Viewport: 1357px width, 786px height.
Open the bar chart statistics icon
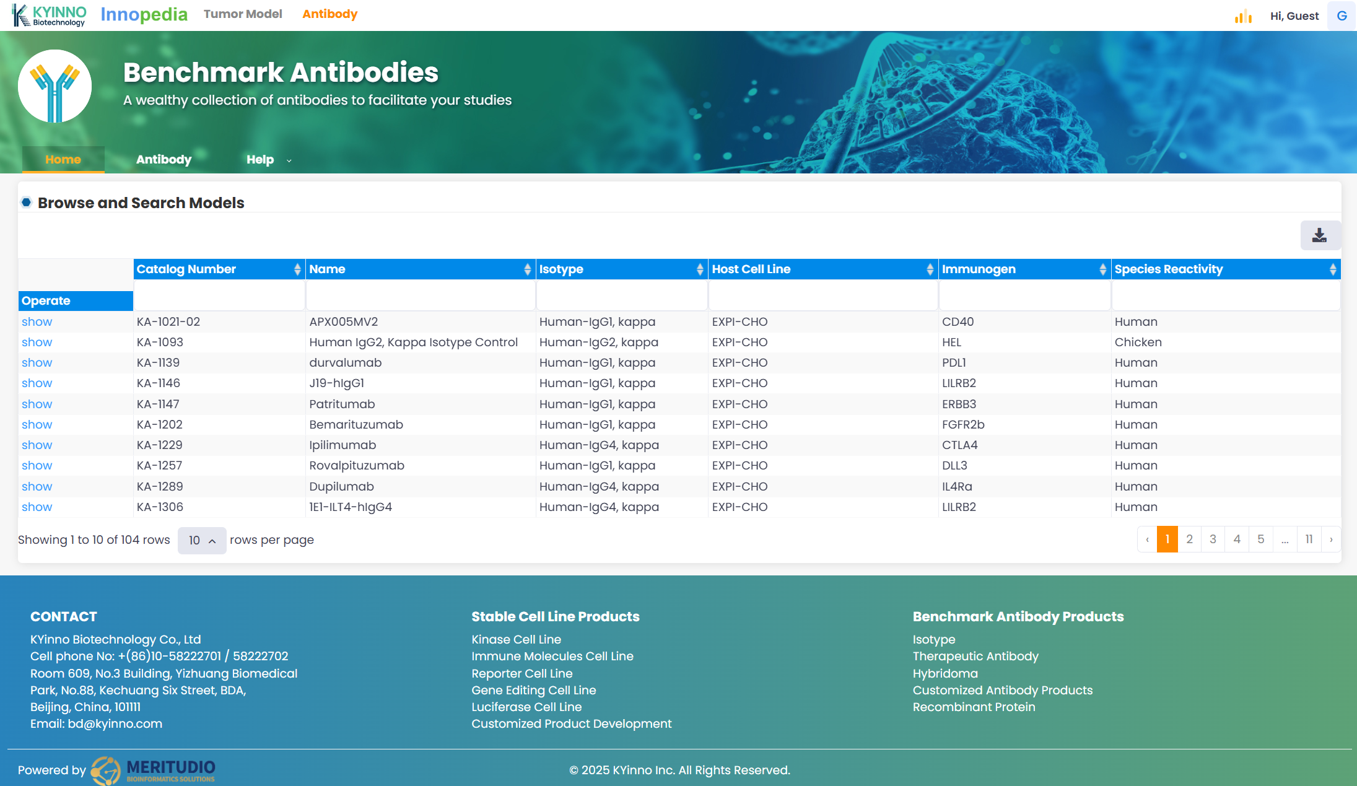click(x=1242, y=16)
